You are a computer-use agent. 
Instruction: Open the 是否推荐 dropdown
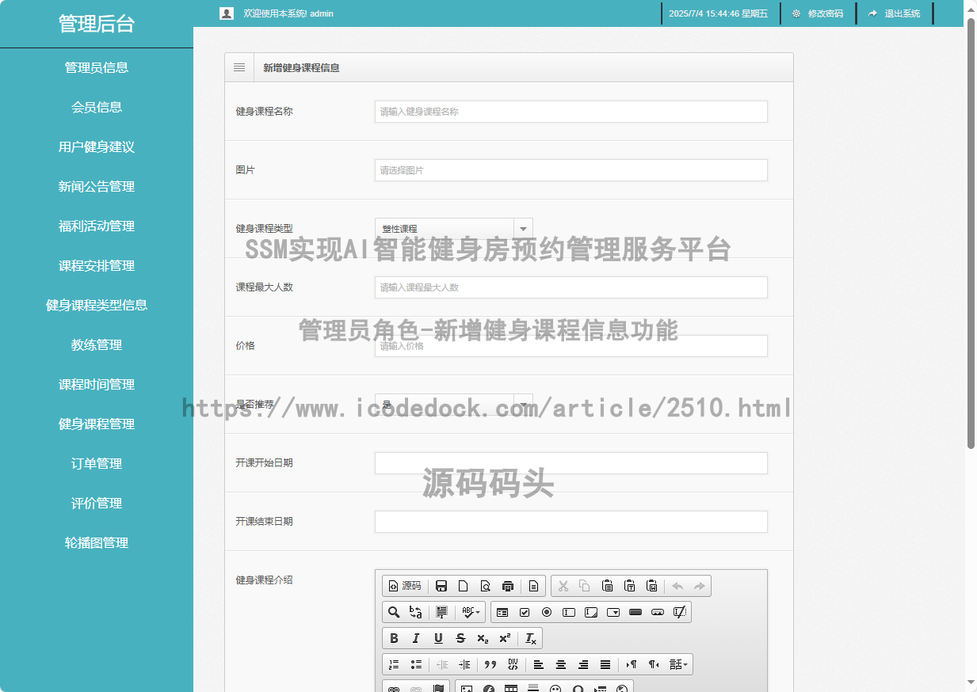tap(454, 405)
